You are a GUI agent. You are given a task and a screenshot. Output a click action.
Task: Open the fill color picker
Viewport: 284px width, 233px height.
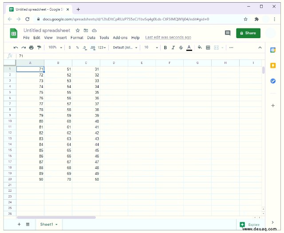[x=200, y=47]
